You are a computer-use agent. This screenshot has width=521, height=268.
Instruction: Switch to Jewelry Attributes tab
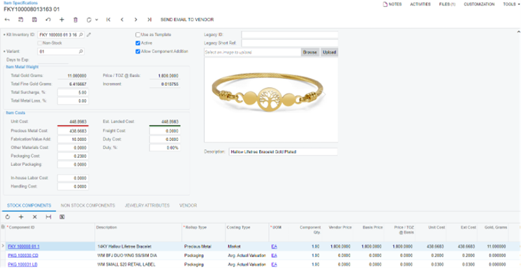click(147, 206)
